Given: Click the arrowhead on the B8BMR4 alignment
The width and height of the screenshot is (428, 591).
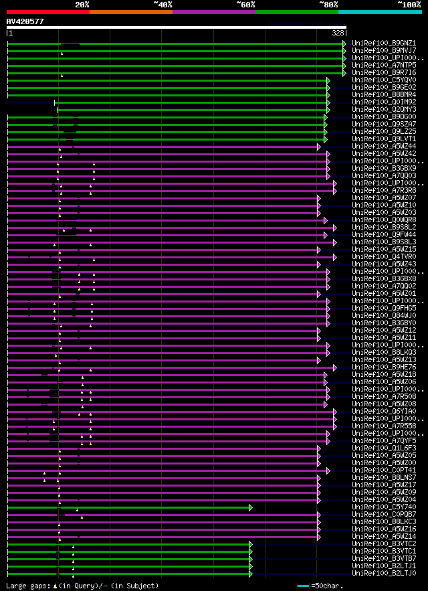Looking at the screenshot, I should coord(328,95).
